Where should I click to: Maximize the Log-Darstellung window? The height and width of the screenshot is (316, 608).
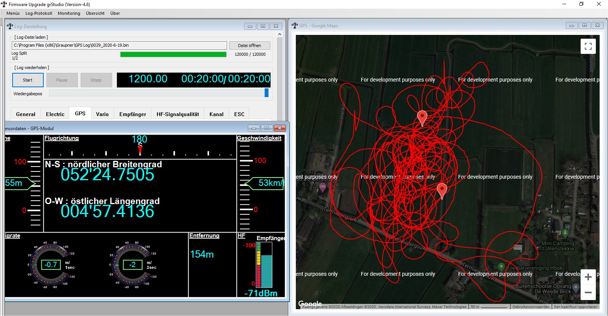(x=263, y=26)
